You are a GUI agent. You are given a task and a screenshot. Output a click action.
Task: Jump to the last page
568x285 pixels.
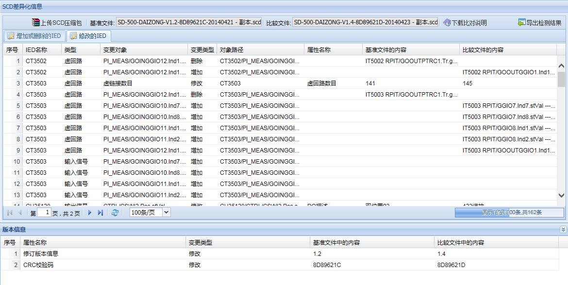pos(100,213)
